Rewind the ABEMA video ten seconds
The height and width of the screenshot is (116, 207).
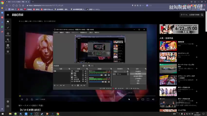point(27,99)
